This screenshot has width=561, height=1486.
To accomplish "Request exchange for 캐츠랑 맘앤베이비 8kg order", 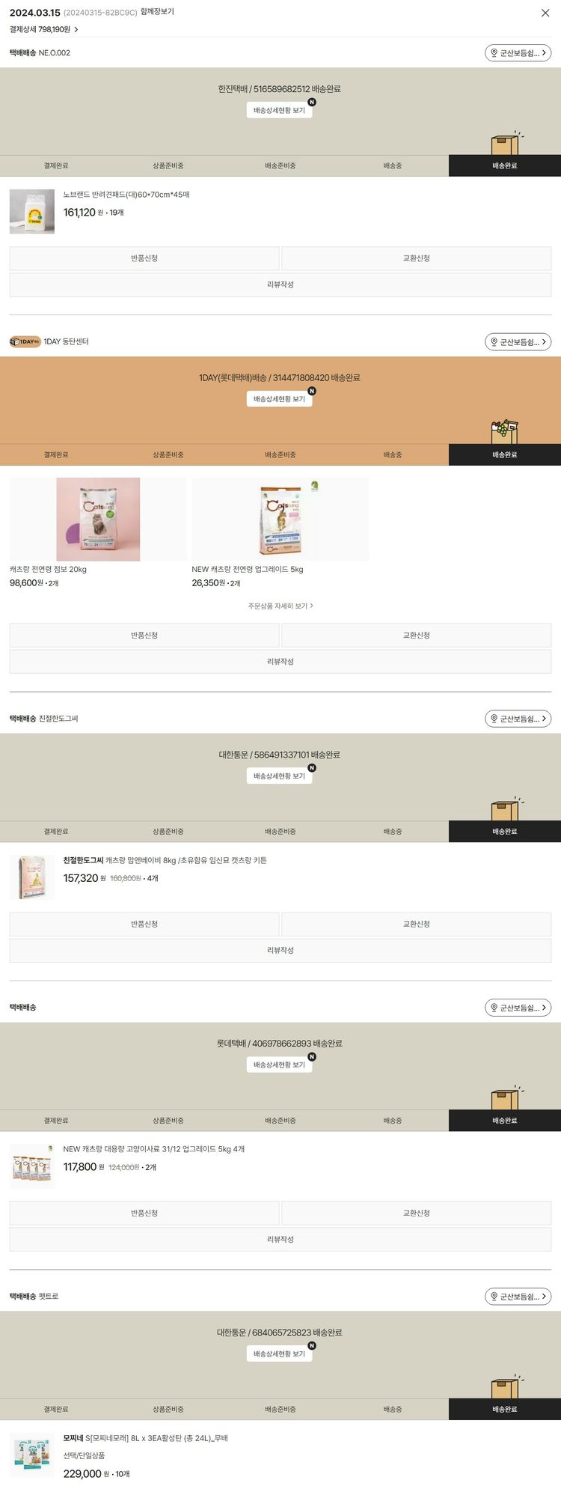I will click(417, 924).
